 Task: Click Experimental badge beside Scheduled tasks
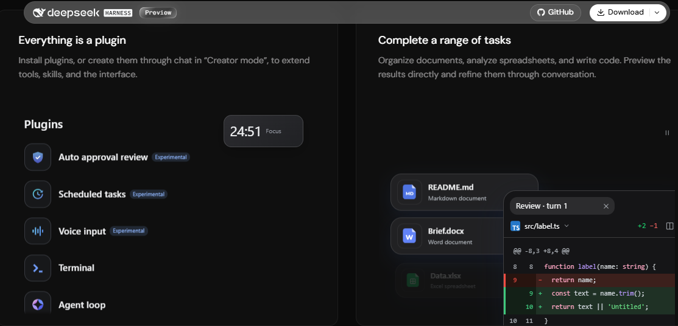tap(148, 194)
